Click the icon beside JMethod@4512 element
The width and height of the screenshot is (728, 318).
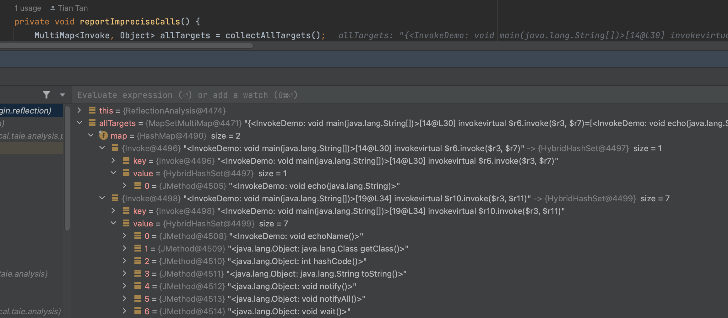(x=138, y=286)
